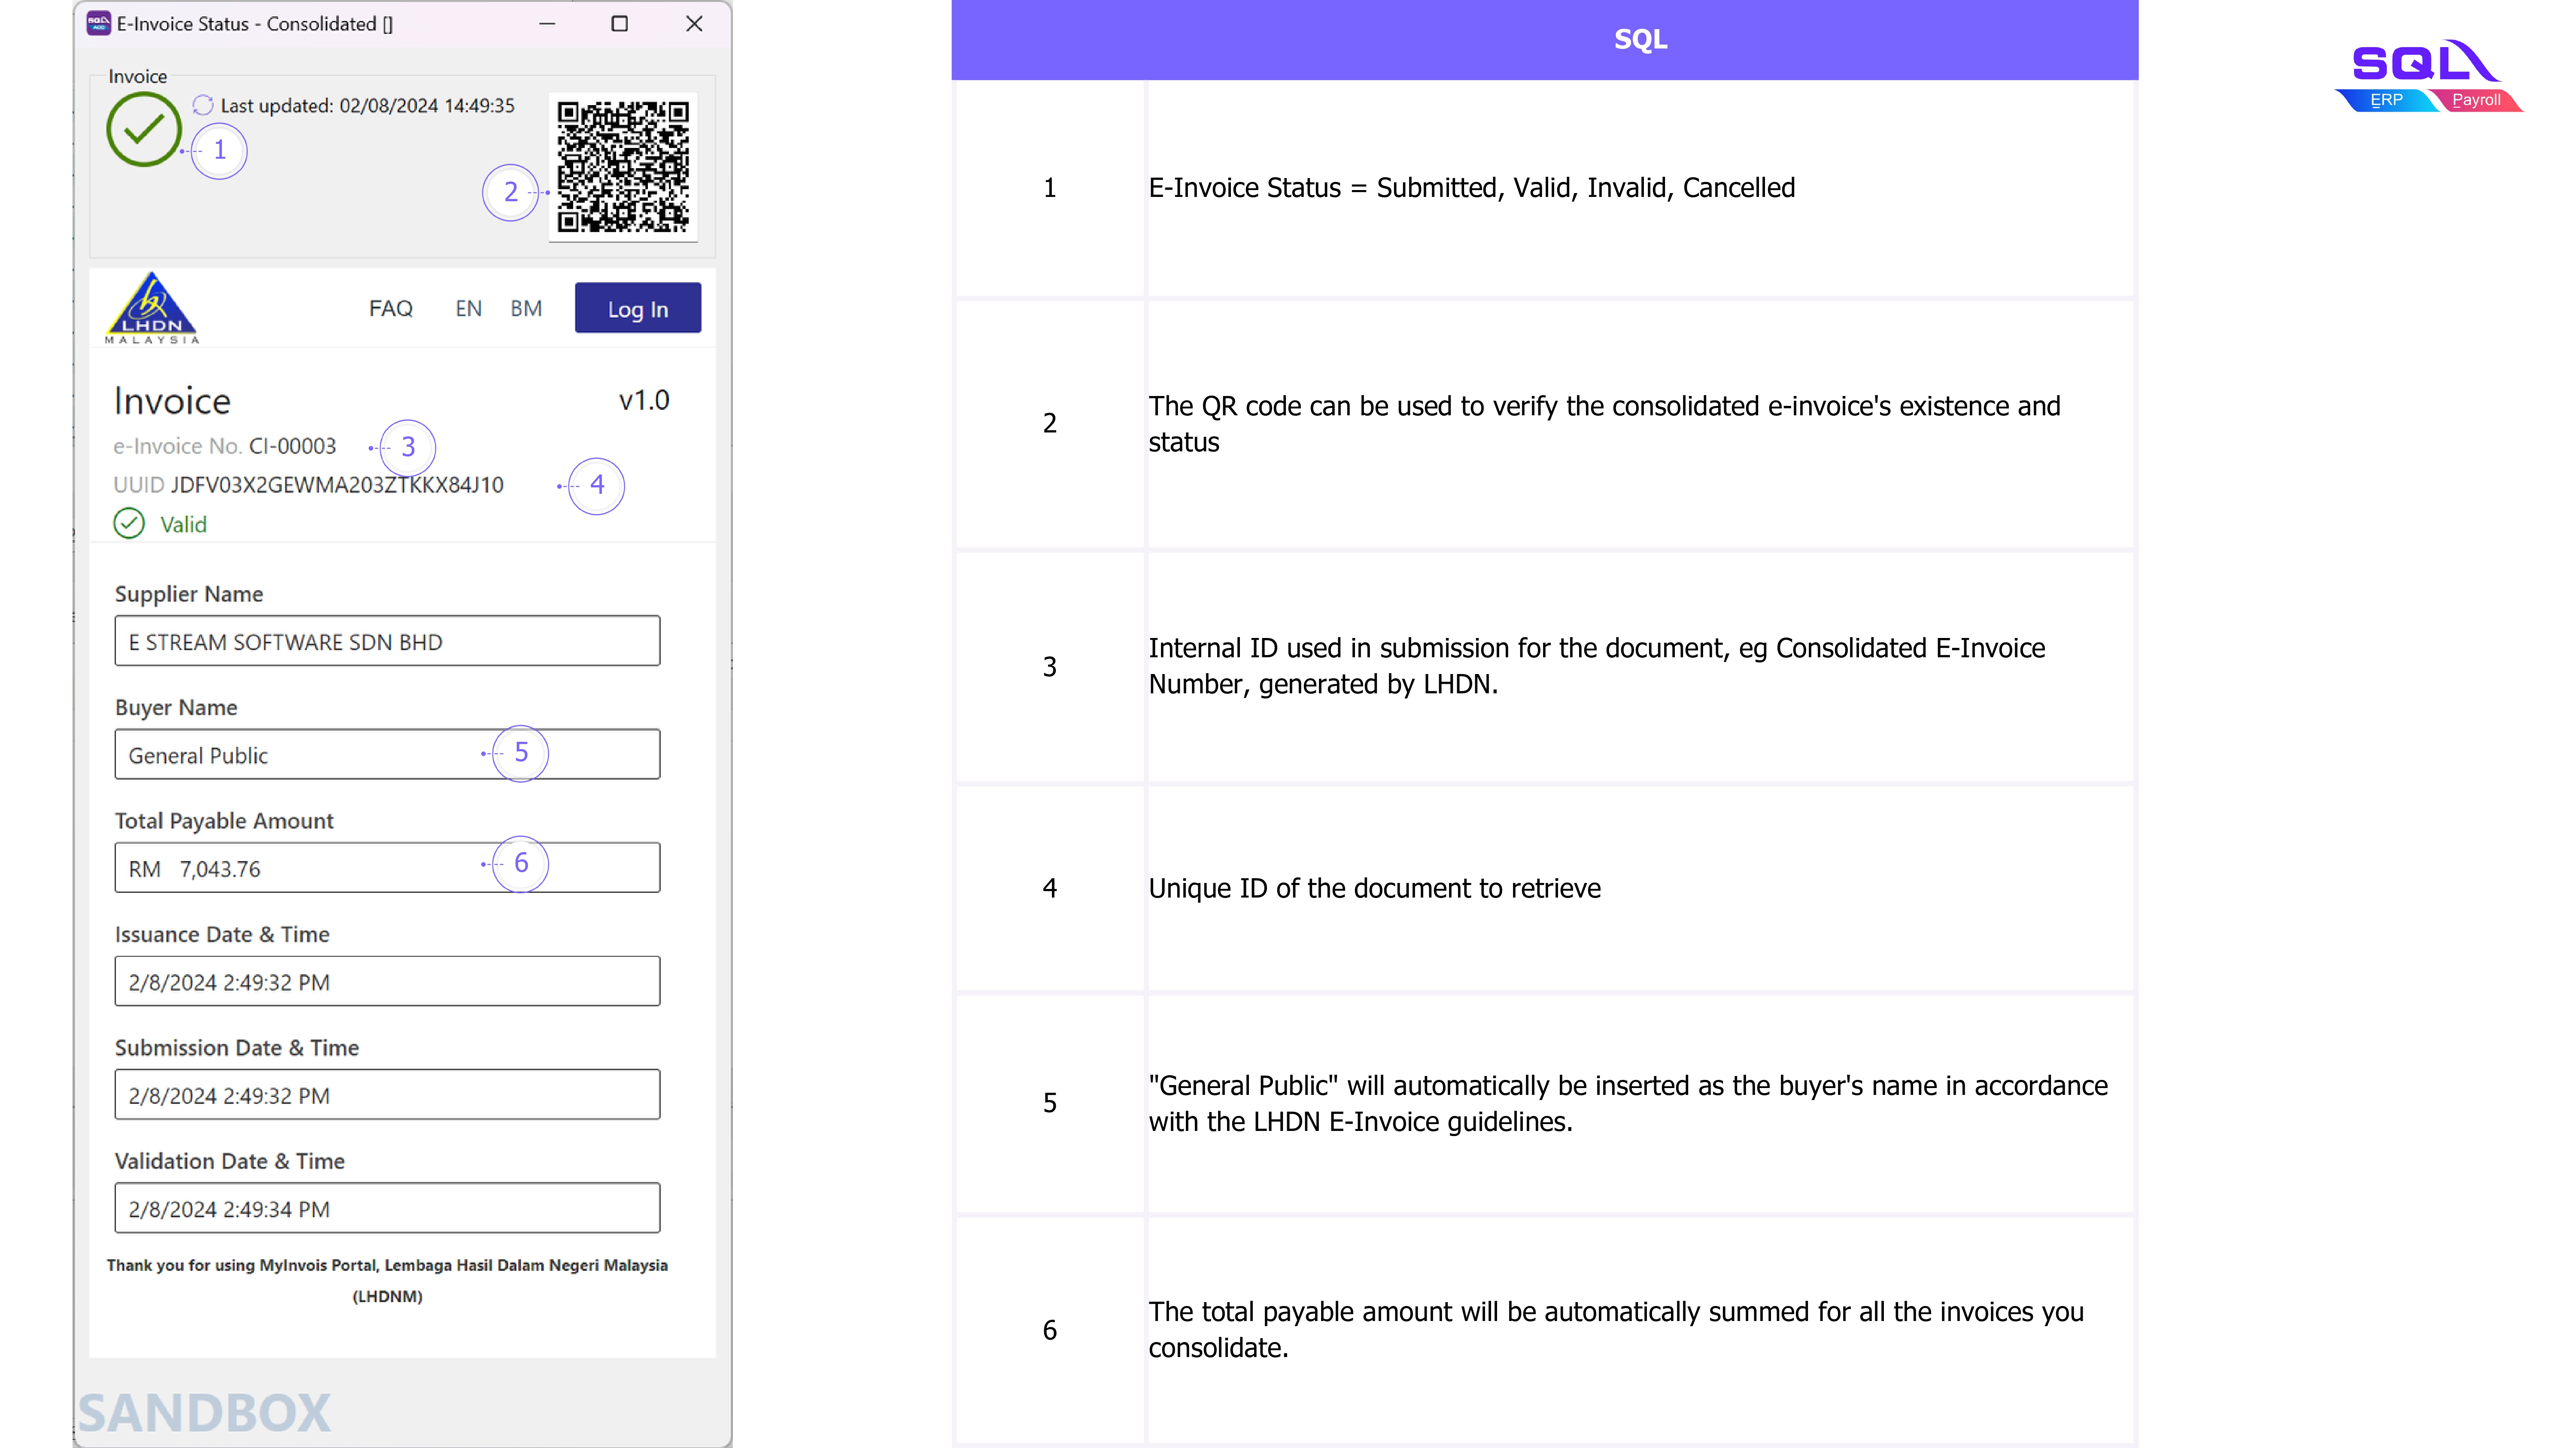Click the large green valid checkmark icon
The width and height of the screenshot is (2576, 1448).
tap(144, 129)
